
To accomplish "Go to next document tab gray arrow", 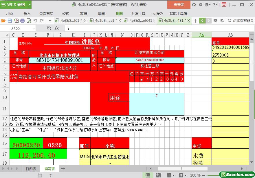I will pos(208,21).
